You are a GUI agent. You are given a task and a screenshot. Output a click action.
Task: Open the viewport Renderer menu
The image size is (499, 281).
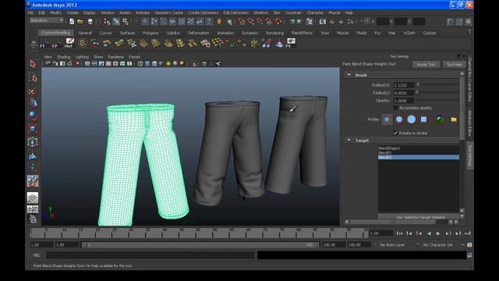pyautogui.click(x=116, y=57)
